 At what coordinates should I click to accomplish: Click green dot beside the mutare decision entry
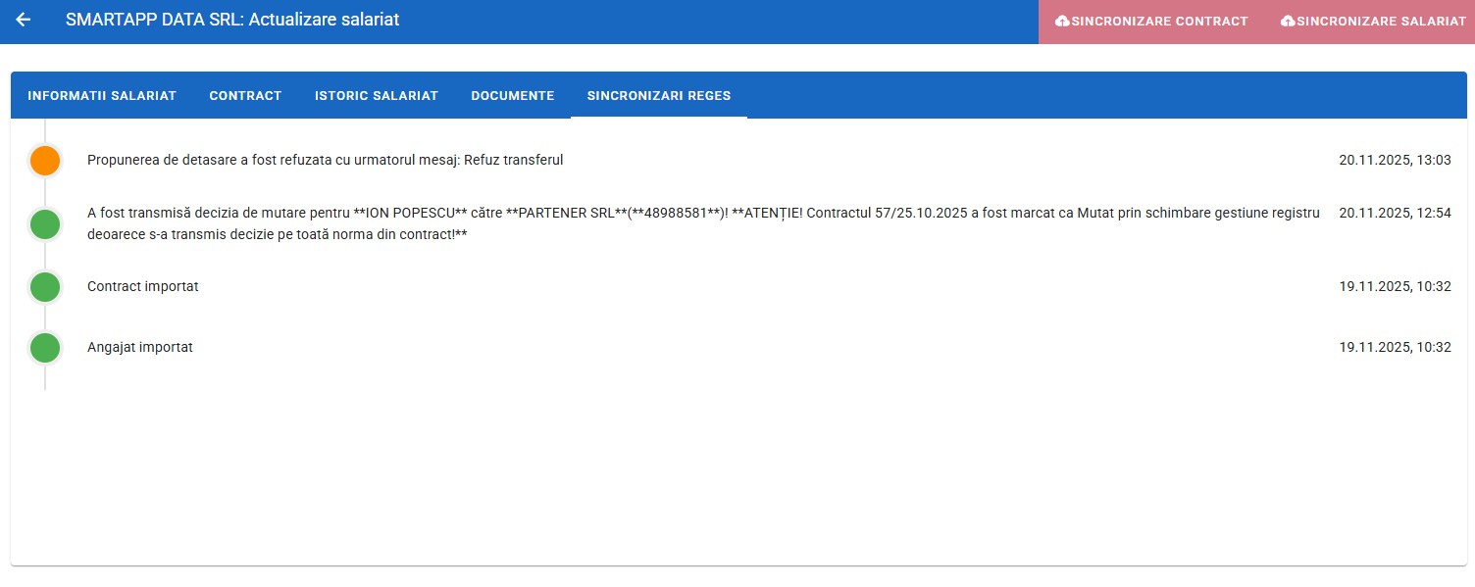(x=45, y=224)
